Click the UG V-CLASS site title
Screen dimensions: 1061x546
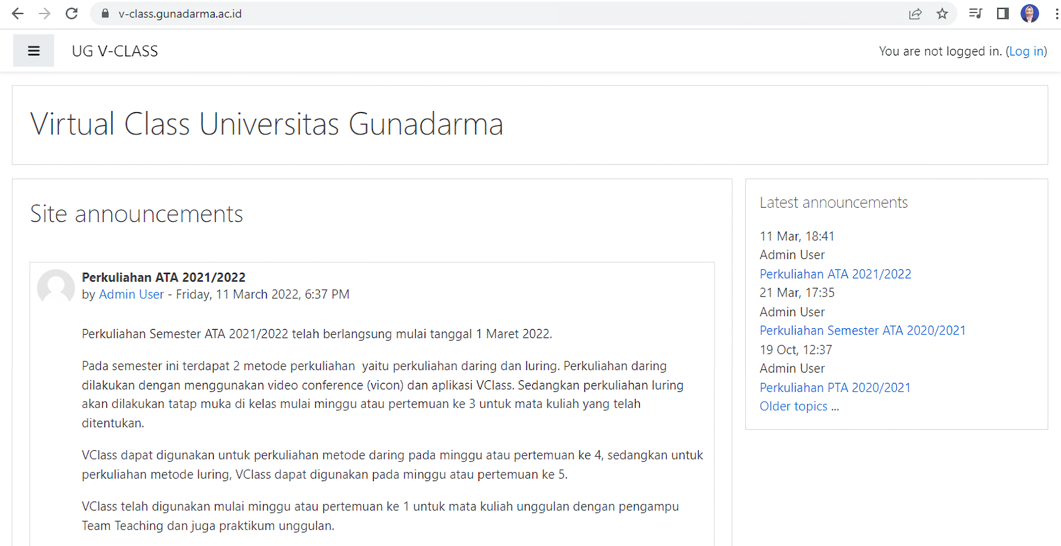tap(115, 51)
